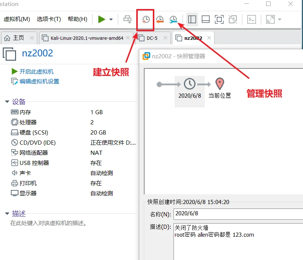Viewport: 303px width, 260px height.
Task: Click the NAT value of network adapter
Action: [96, 153]
